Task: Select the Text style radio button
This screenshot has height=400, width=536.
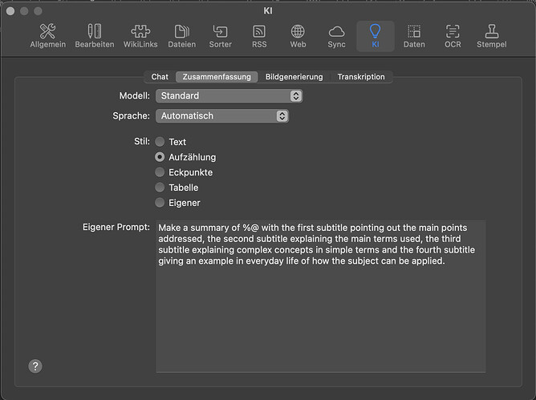Action: (x=160, y=142)
